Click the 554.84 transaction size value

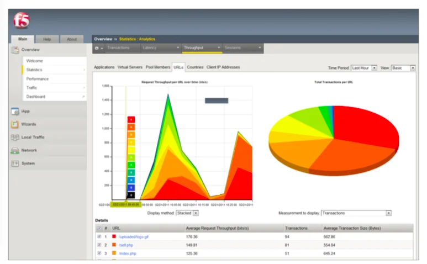329,245
